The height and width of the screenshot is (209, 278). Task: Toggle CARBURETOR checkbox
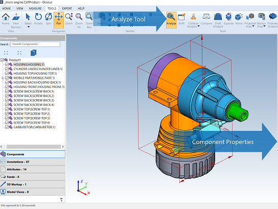point(7,127)
